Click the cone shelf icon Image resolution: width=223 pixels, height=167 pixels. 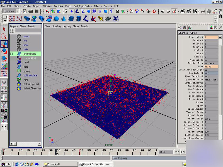pos(64,19)
